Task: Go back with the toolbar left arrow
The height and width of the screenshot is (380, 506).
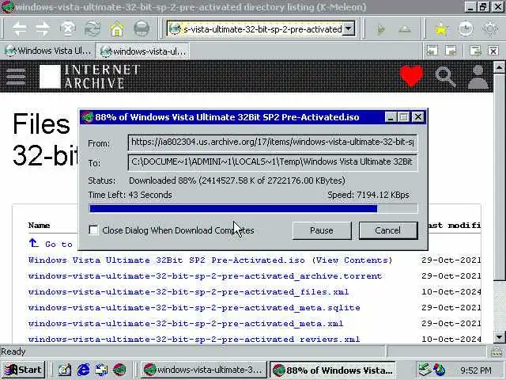Action: 20,29
